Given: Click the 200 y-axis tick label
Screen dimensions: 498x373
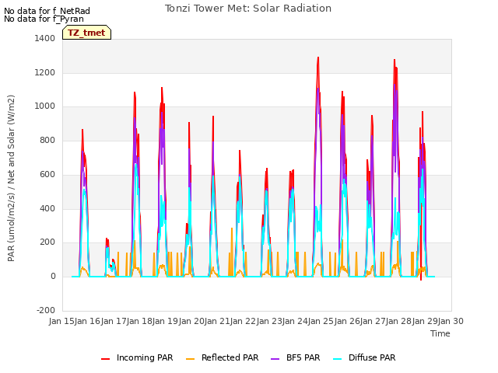Looking at the screenshot, I should [x=47, y=242].
